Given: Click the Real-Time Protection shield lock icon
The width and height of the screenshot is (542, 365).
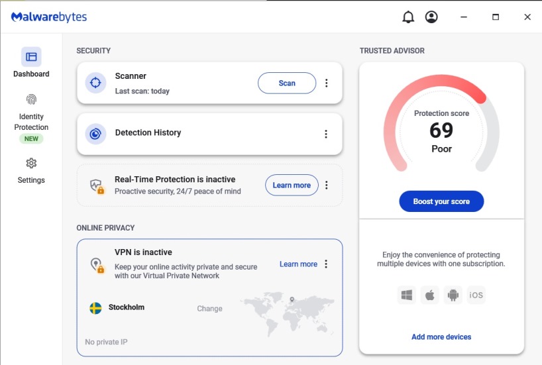Looking at the screenshot, I should pyautogui.click(x=97, y=186).
